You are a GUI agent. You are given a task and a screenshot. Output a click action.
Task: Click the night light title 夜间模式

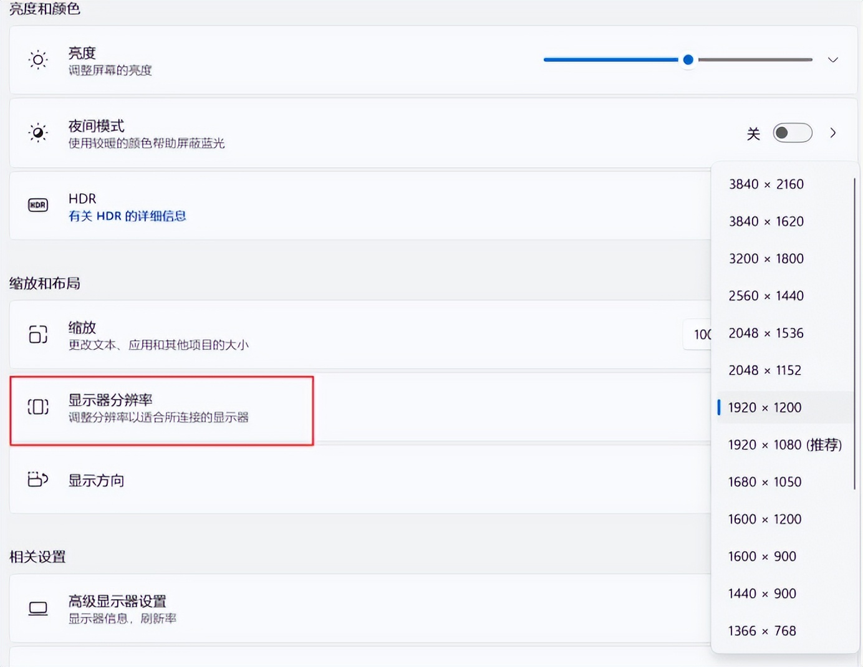[97, 126]
